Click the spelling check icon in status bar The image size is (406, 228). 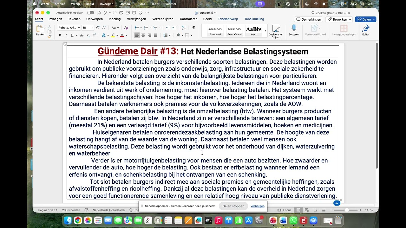[87, 210]
